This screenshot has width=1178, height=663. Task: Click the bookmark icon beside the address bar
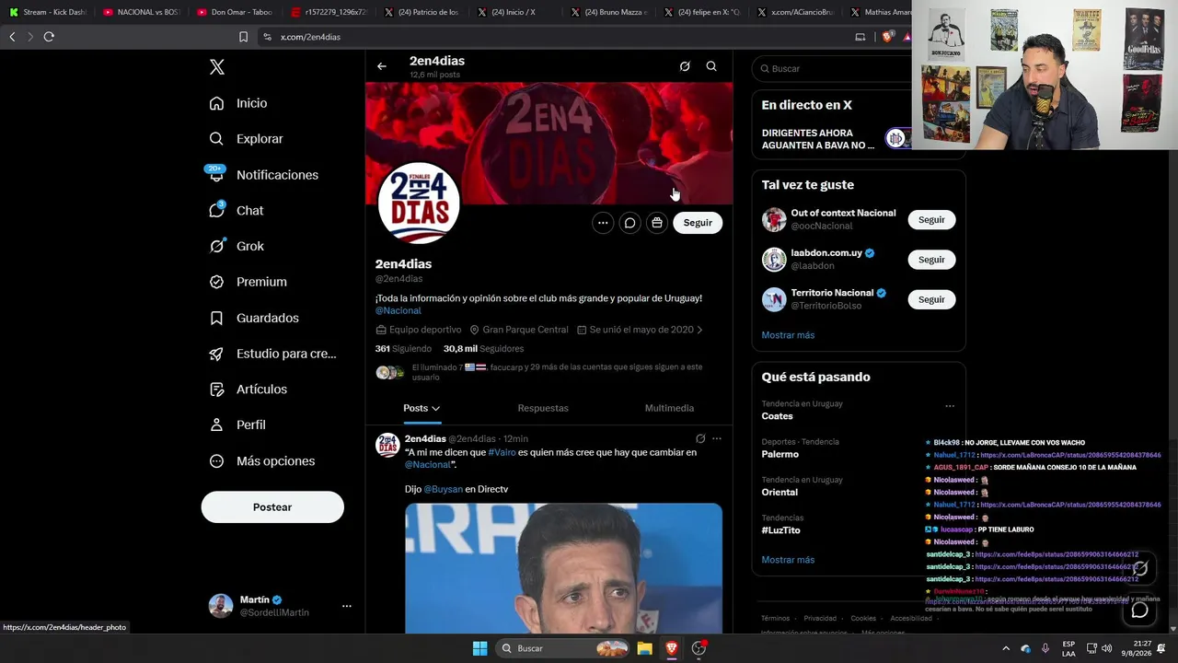(x=243, y=37)
